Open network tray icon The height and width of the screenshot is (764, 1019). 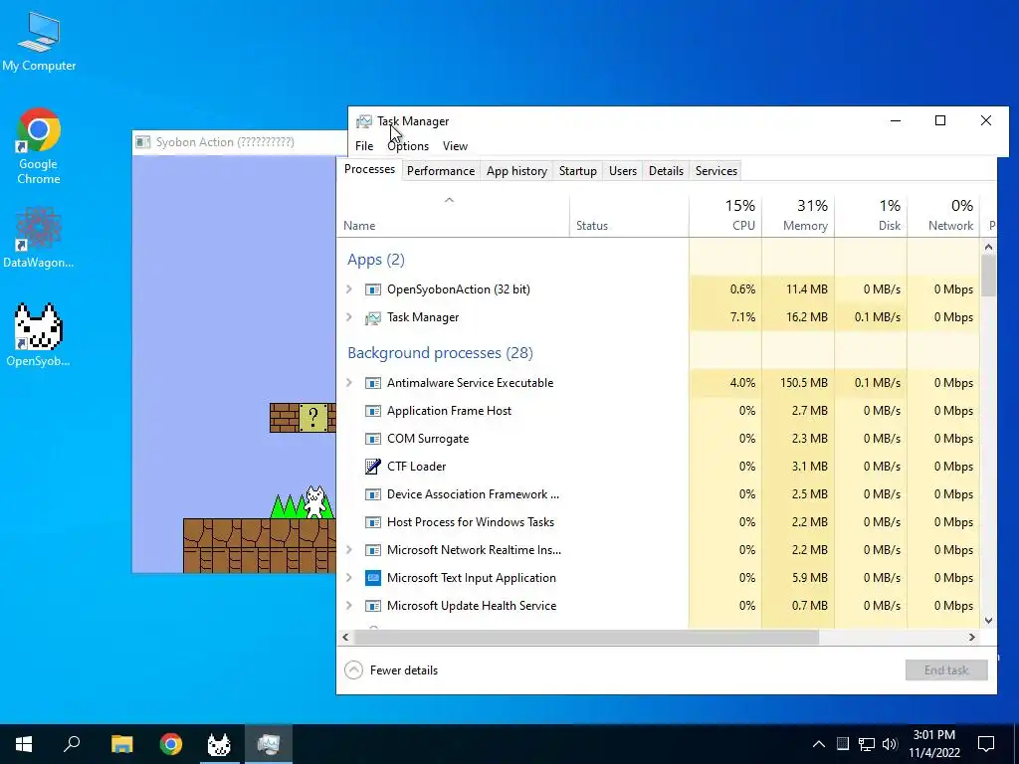pos(867,744)
